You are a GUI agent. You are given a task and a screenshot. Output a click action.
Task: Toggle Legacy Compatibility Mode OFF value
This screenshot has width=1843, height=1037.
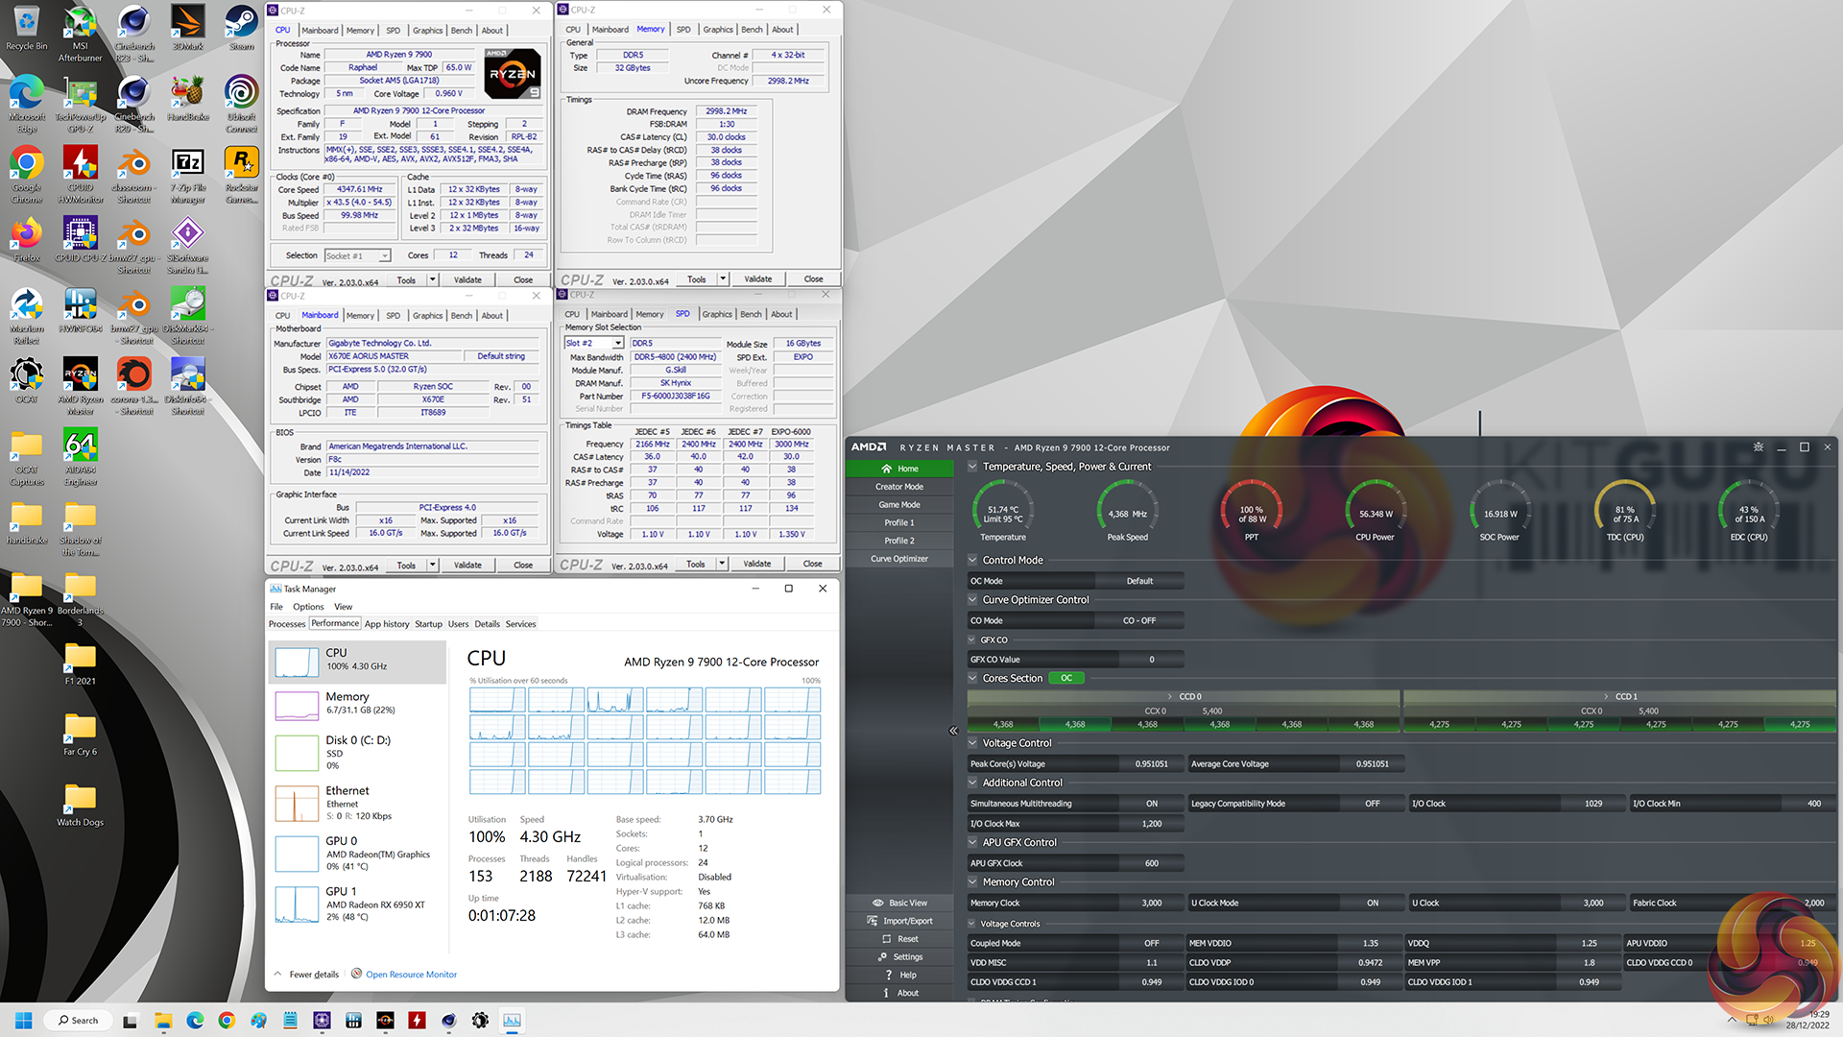(1372, 804)
